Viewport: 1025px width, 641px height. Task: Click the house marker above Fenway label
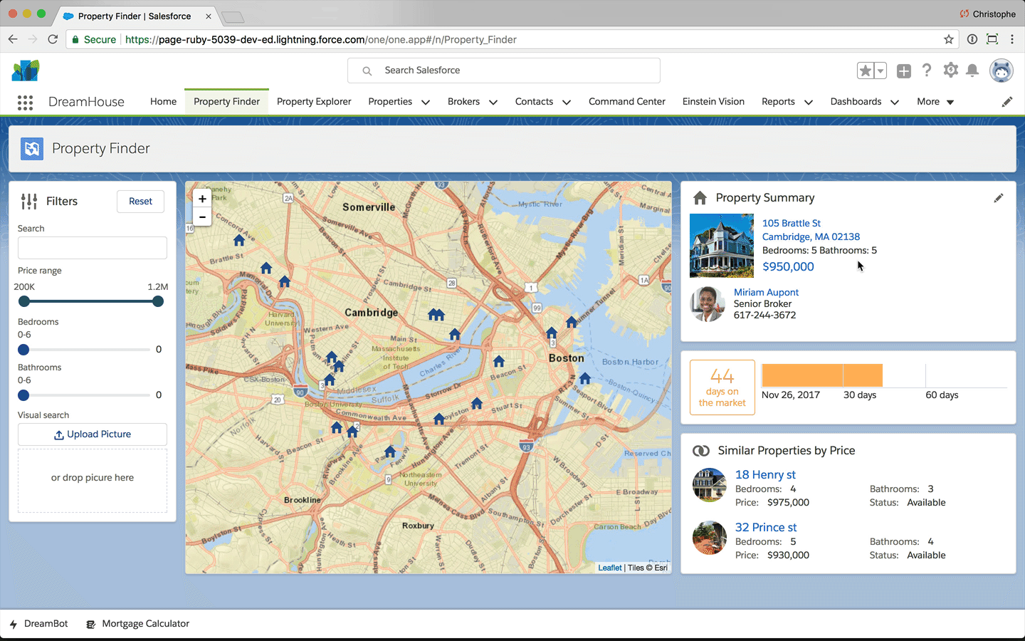[390, 452]
